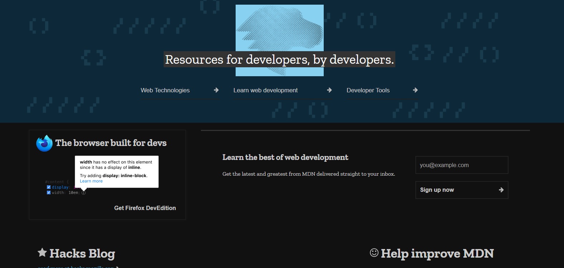The height and width of the screenshot is (268, 564).
Task: Click the arrow next to Developer Tools
Action: tap(415, 90)
